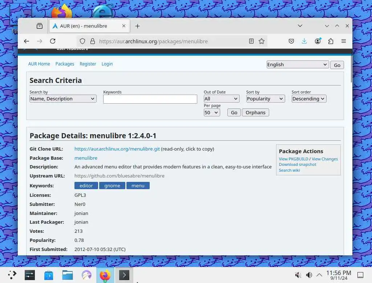Expand the Sort by Popularity dropdown
Screen dimensions: 372x283
pos(265,99)
